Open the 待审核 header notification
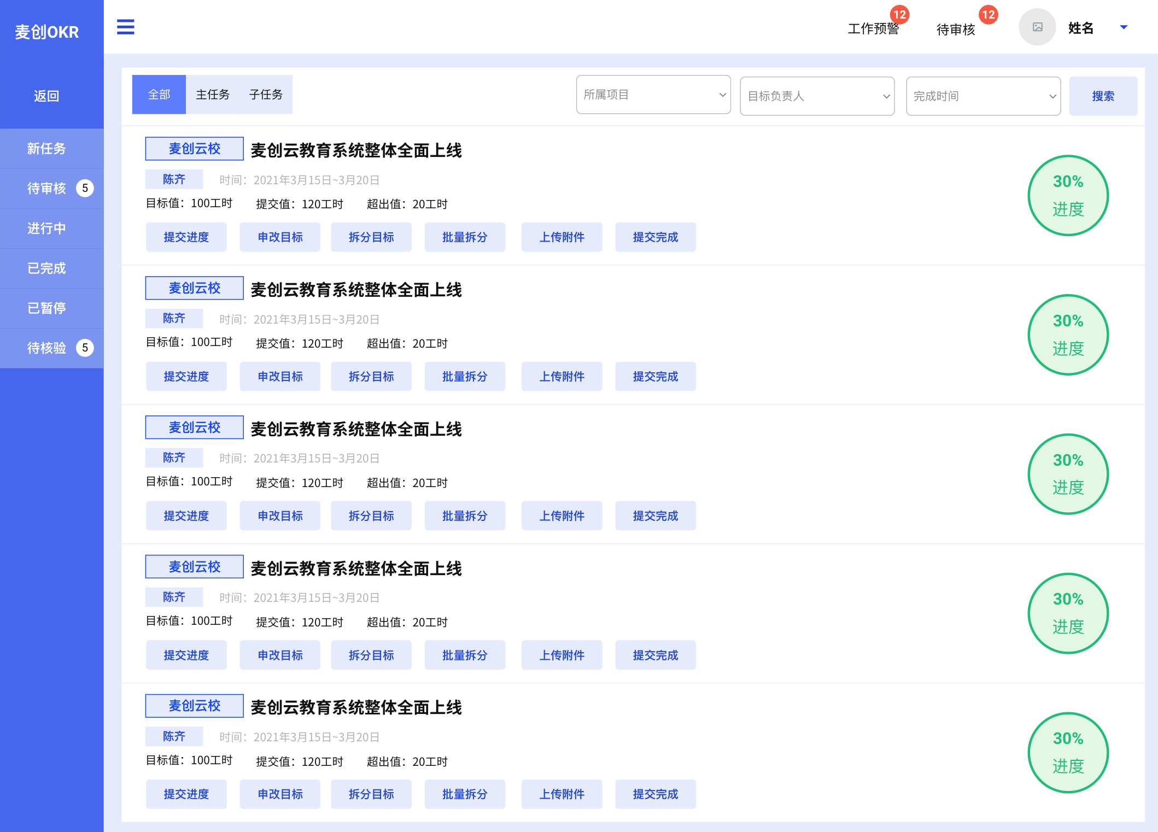1158x832 pixels. (956, 29)
